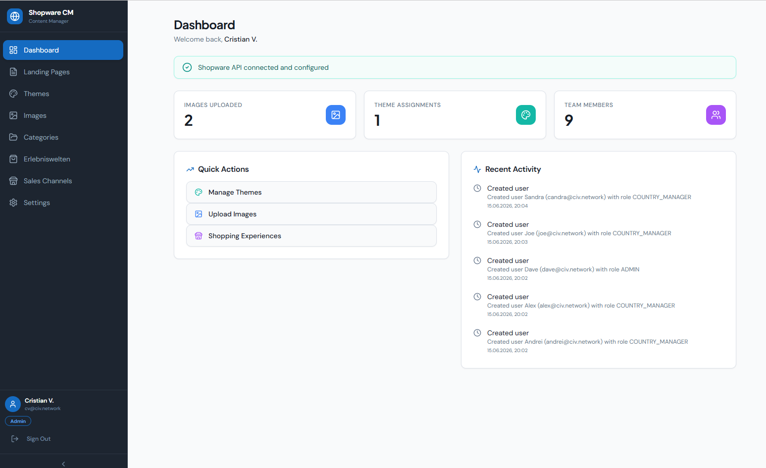
Task: Click the timestamp 15.06.2026, 20:04
Action: [508, 206]
